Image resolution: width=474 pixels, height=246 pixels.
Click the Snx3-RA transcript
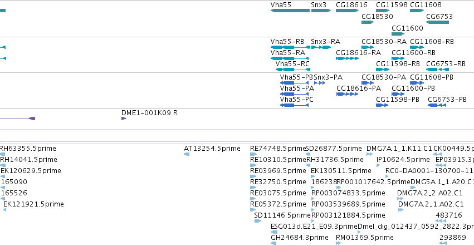click(x=321, y=47)
